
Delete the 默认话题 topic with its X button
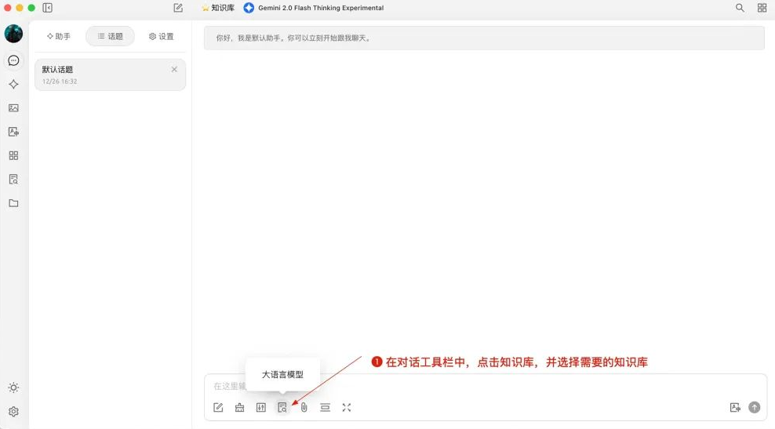coord(174,70)
